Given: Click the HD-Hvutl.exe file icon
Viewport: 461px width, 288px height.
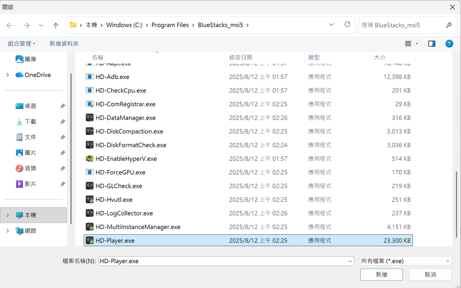Looking at the screenshot, I should pyautogui.click(x=89, y=200).
